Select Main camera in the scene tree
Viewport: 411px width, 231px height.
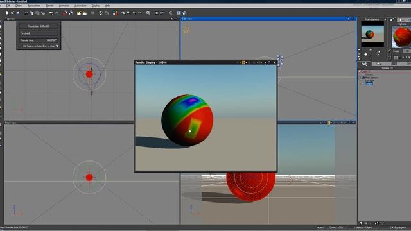[372, 78]
